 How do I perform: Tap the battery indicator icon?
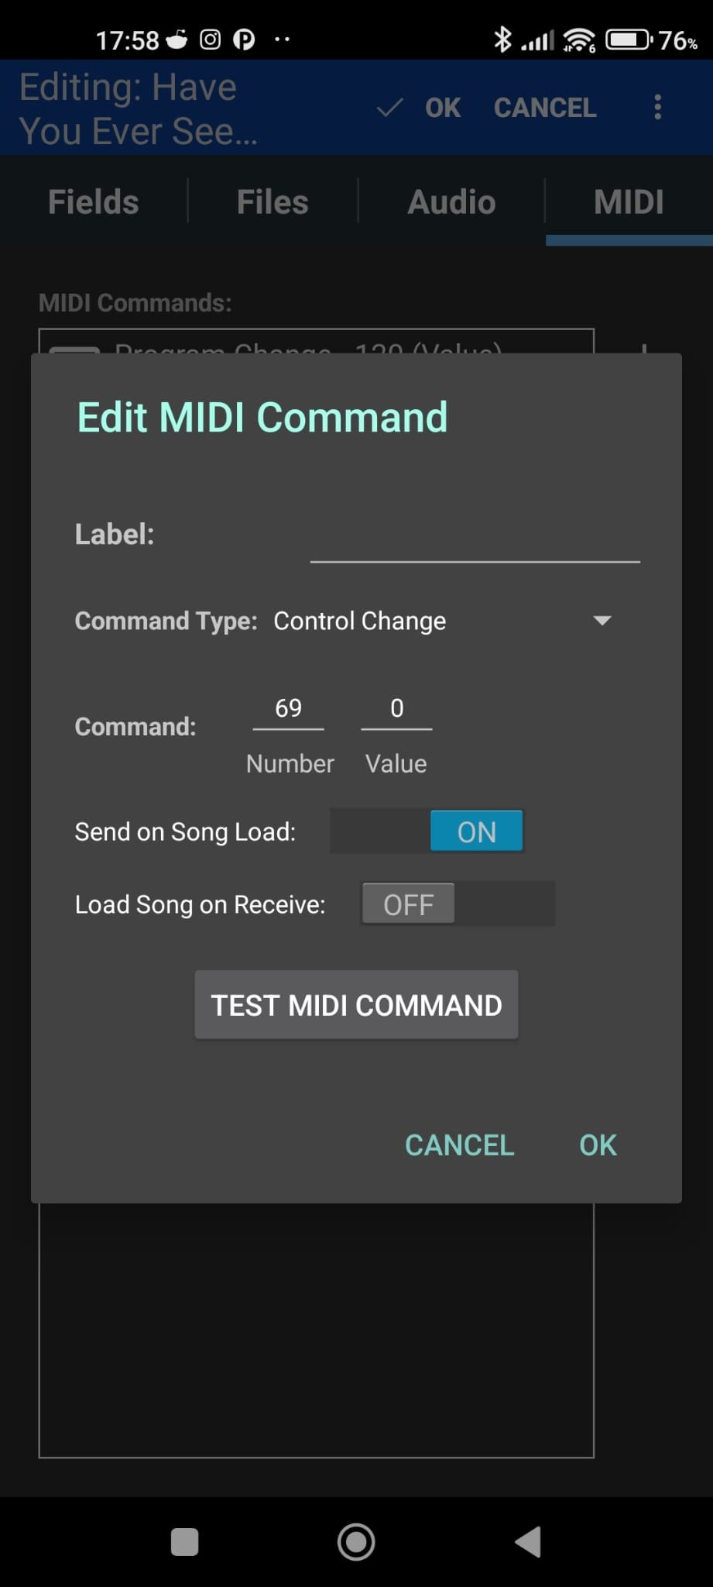[628, 40]
